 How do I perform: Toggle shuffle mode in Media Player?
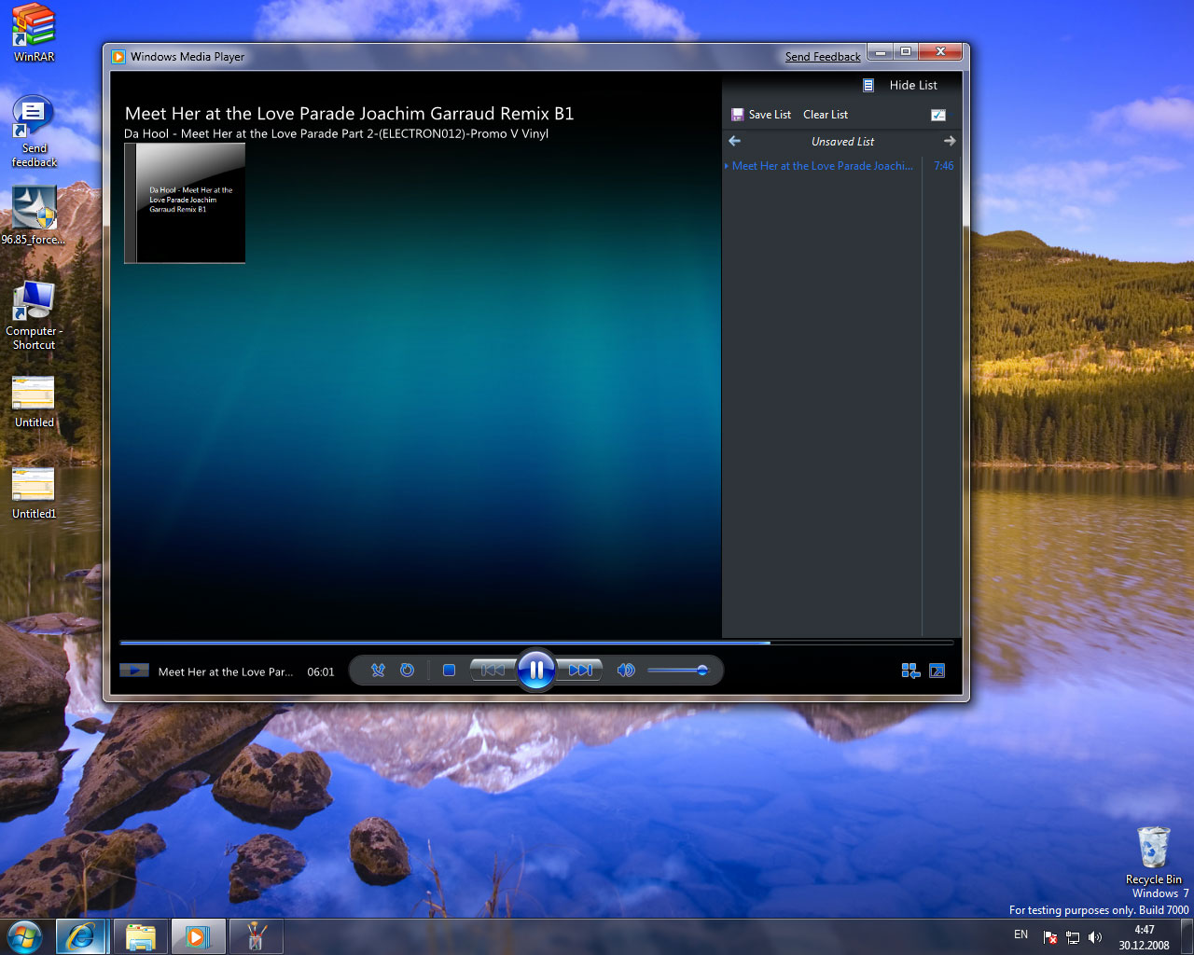click(x=378, y=671)
